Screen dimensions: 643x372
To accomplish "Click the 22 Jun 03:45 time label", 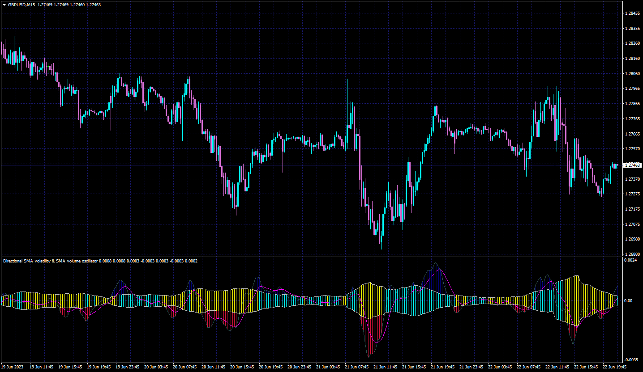I will 500,367.
